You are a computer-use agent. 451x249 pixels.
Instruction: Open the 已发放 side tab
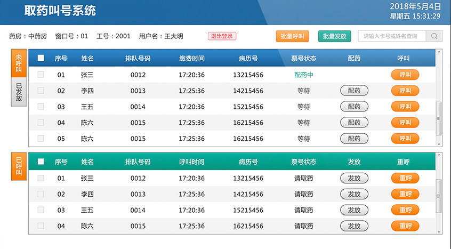[19, 92]
